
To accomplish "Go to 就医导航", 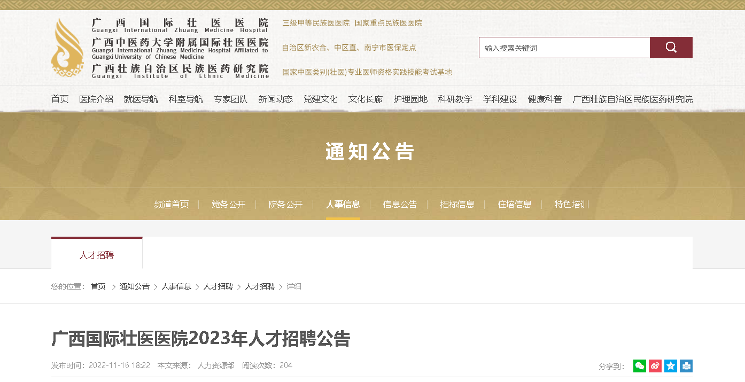I will (141, 99).
